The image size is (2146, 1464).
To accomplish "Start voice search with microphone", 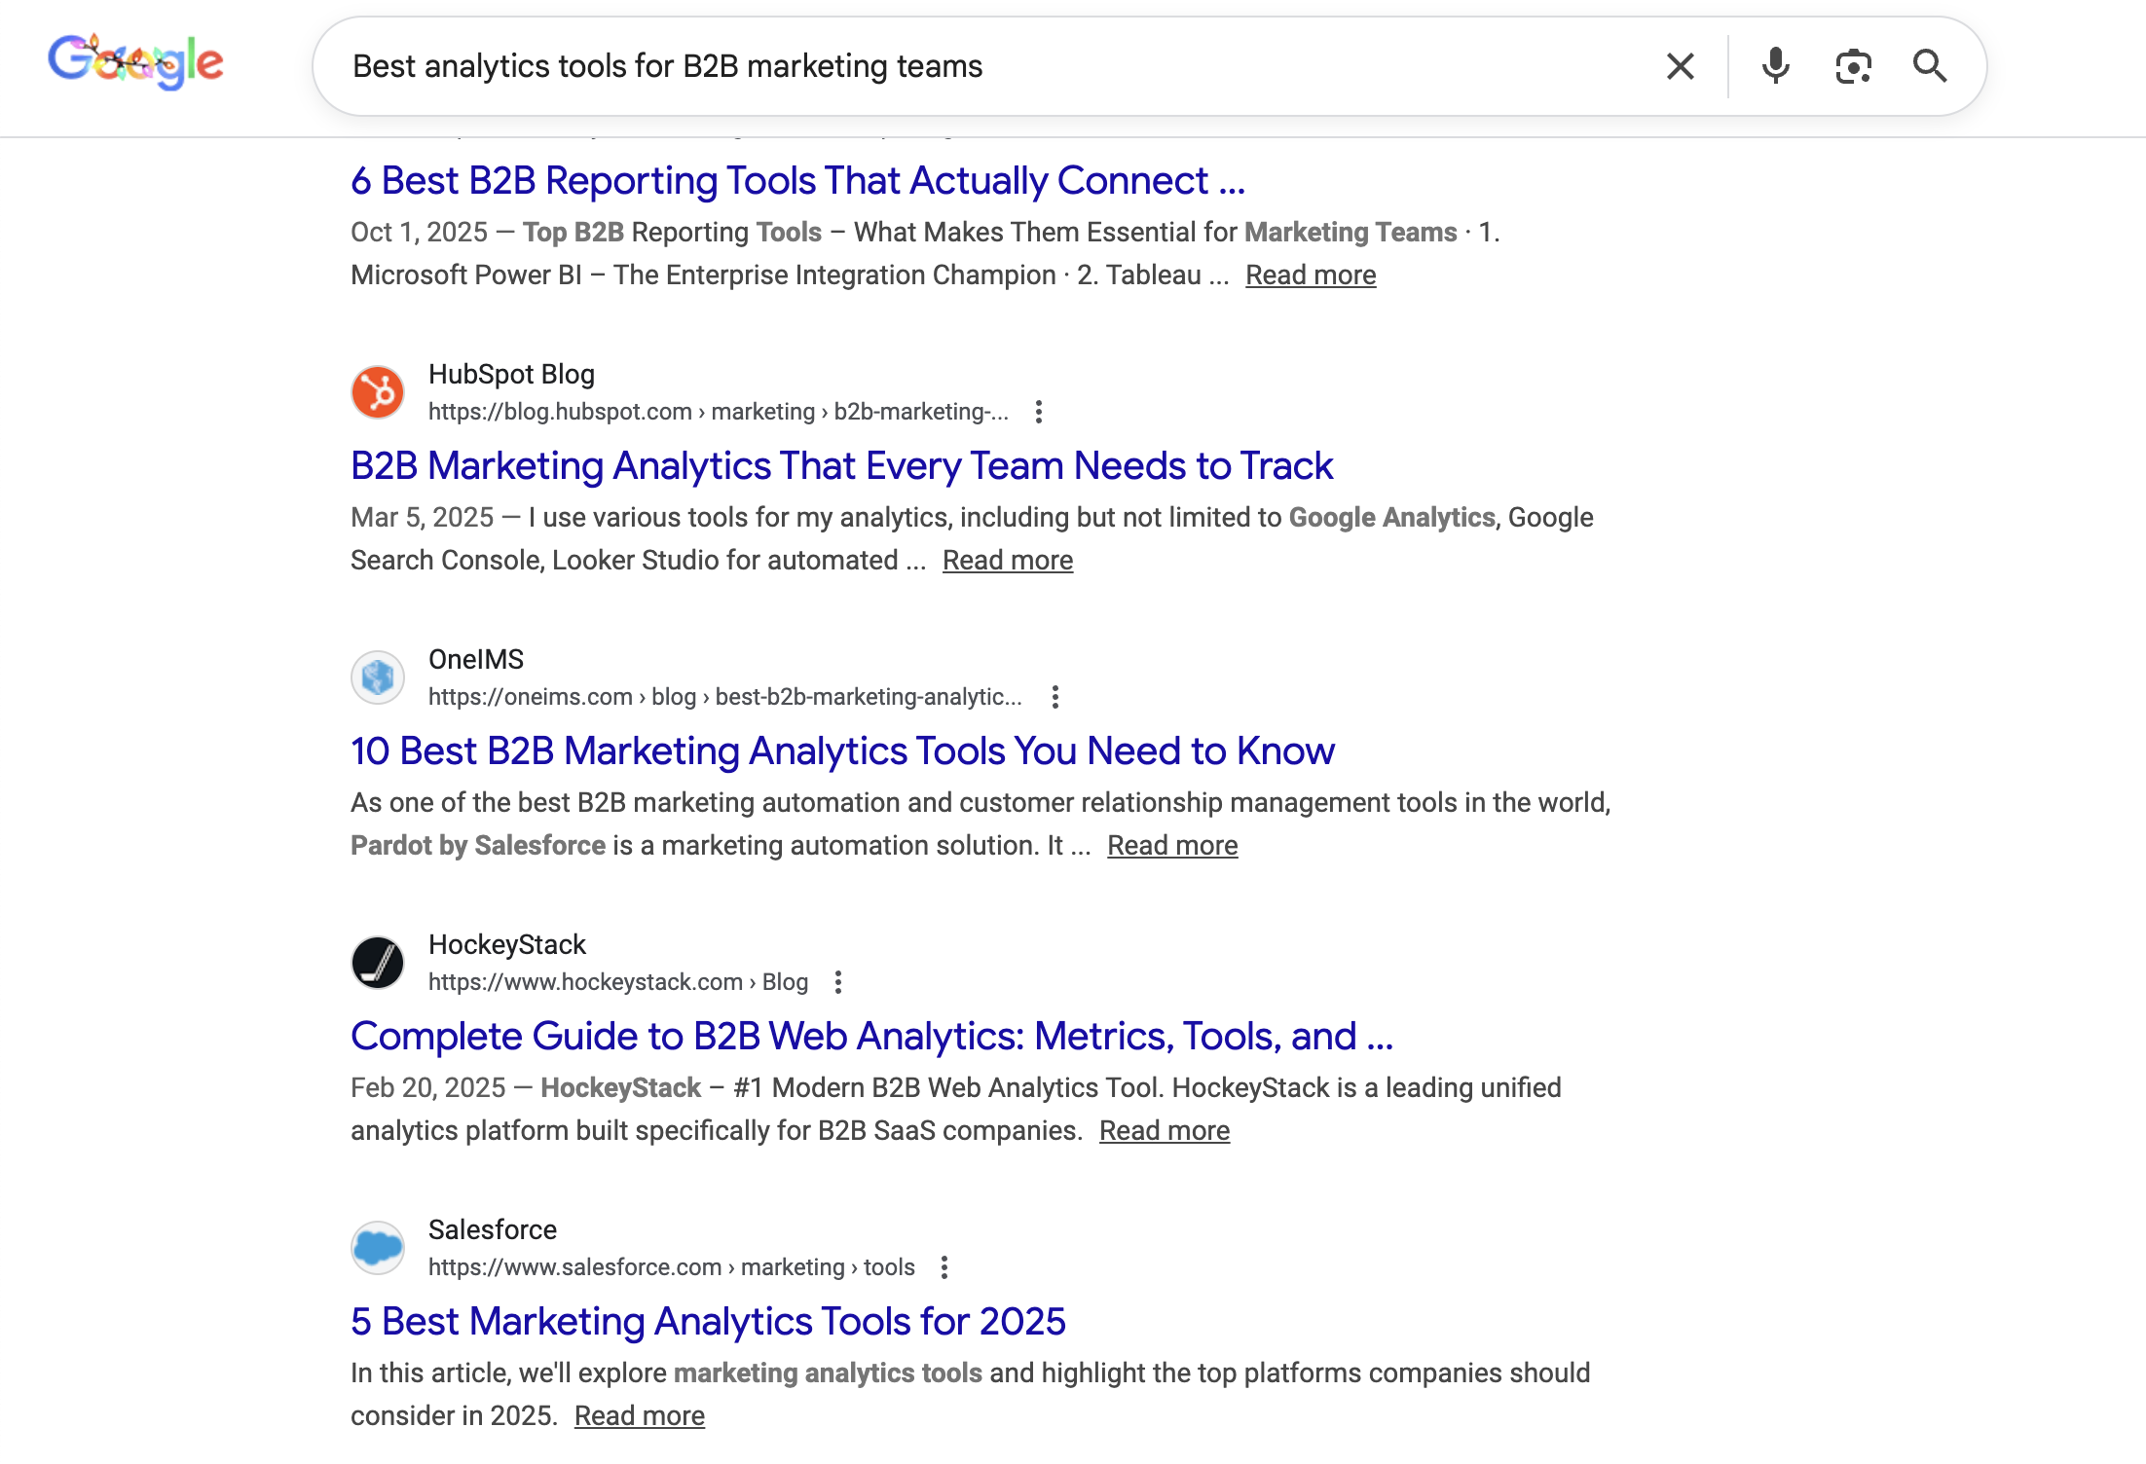I will pos(1775,66).
